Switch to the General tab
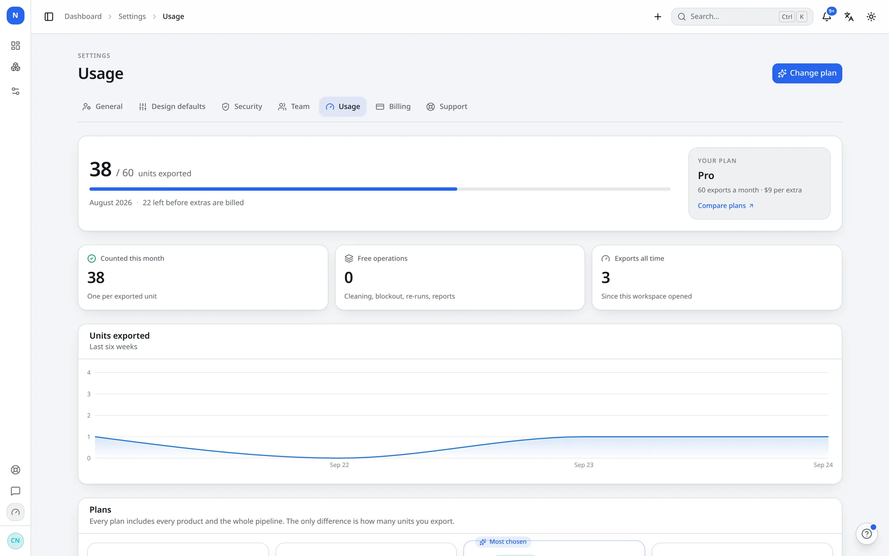Image resolution: width=889 pixels, height=556 pixels. pos(102,106)
